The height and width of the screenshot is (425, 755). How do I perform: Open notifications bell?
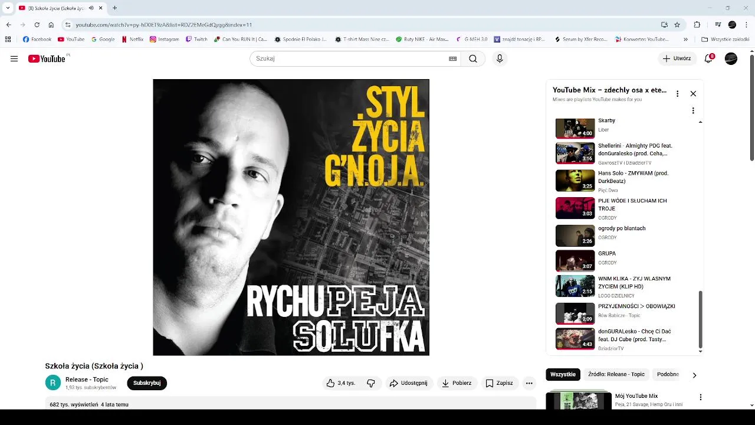point(709,58)
